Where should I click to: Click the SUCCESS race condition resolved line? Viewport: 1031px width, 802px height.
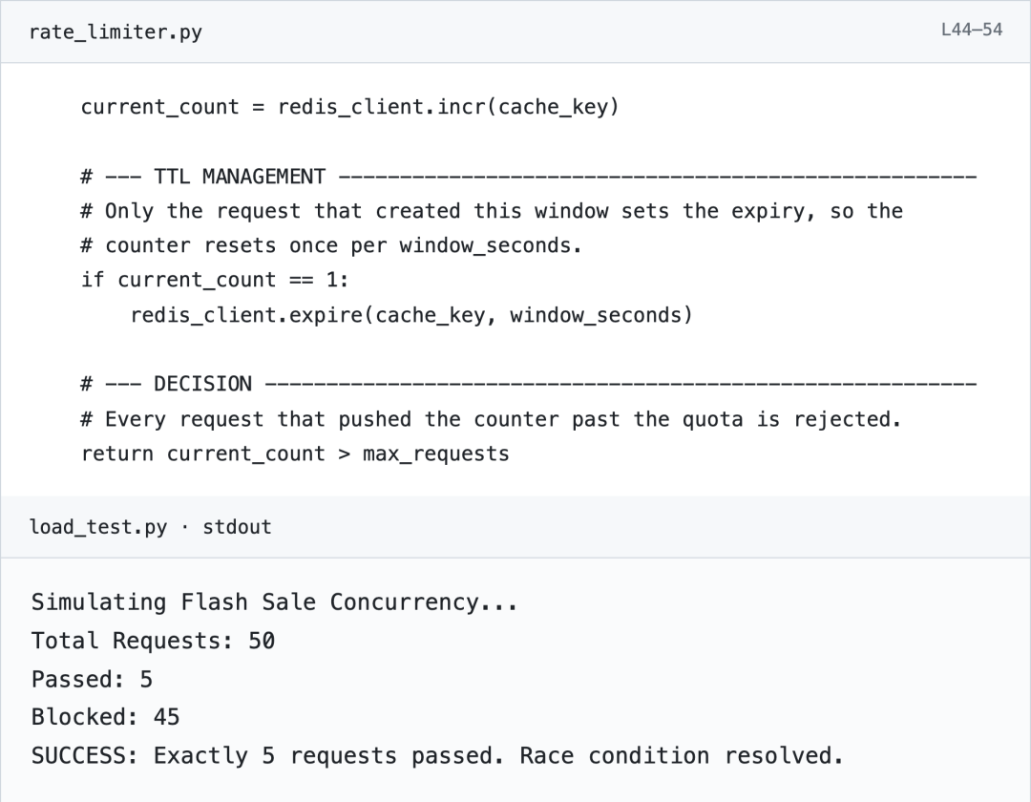437,756
